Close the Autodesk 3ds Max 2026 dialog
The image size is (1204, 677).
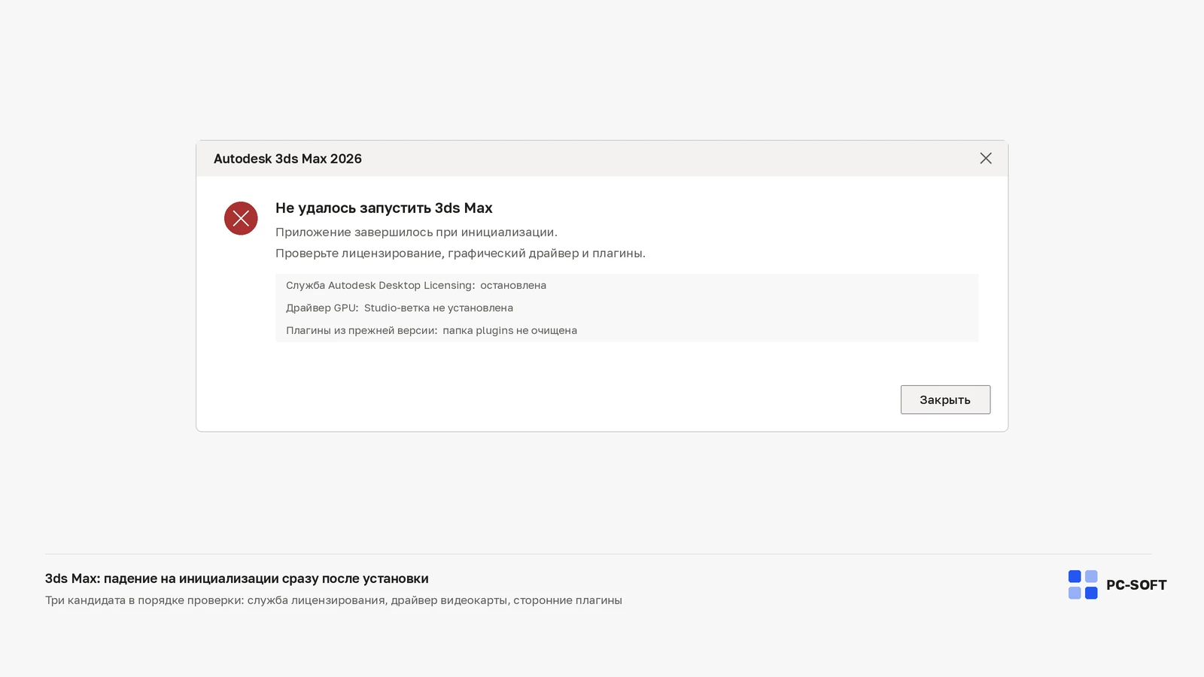986,158
